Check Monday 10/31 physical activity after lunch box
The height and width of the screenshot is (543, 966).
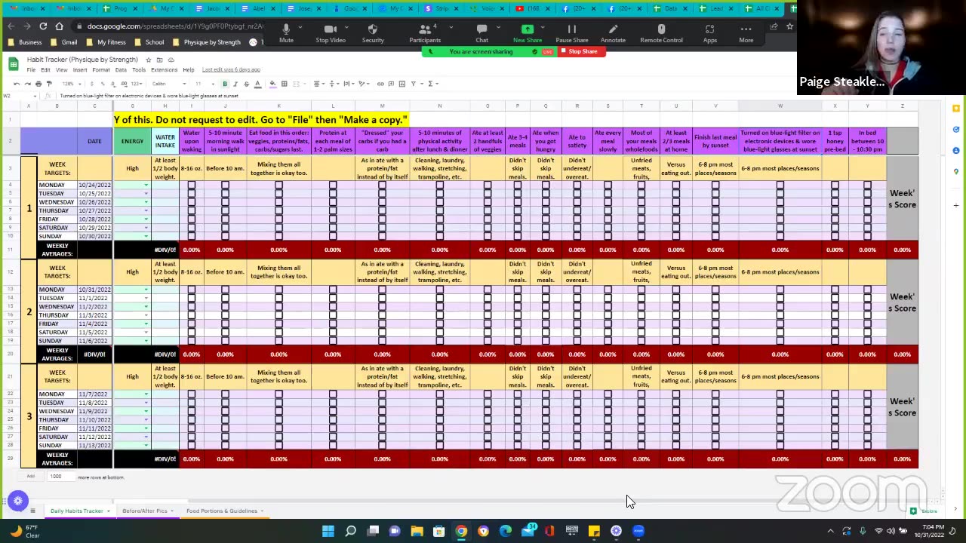[x=440, y=290]
